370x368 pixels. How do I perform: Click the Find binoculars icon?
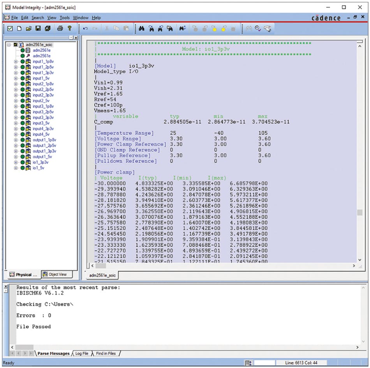click(x=141, y=28)
